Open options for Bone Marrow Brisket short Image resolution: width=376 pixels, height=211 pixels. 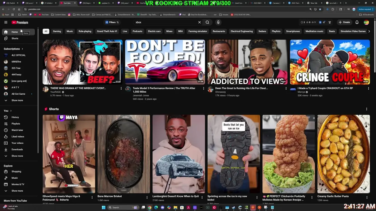coord(147,198)
